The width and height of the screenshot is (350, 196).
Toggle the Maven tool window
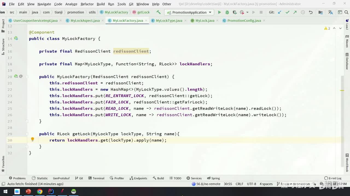click(347, 41)
